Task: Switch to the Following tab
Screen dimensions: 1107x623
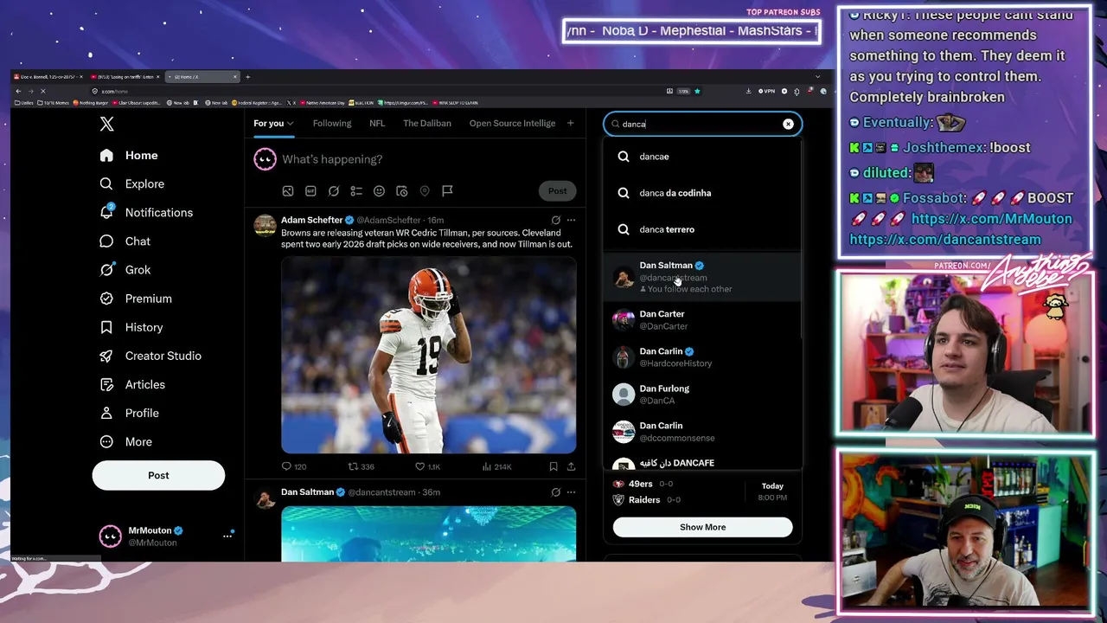Action: click(332, 123)
